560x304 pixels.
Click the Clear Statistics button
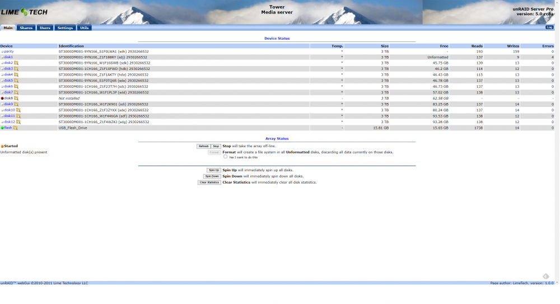[209, 182]
